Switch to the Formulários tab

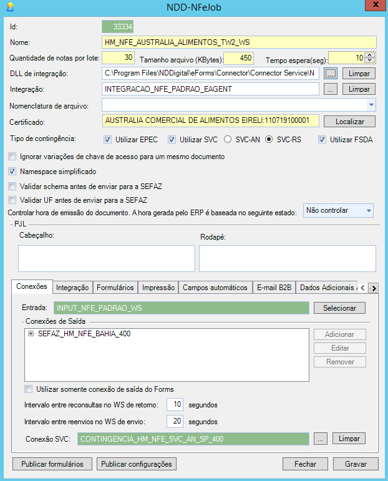[x=115, y=288]
